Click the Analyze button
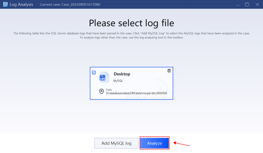This screenshot has height=153, width=263. click(x=154, y=143)
